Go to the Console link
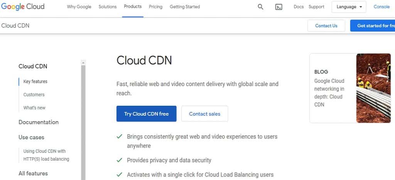 click(381, 7)
